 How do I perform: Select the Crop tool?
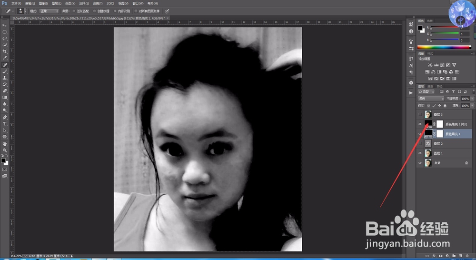(5, 51)
